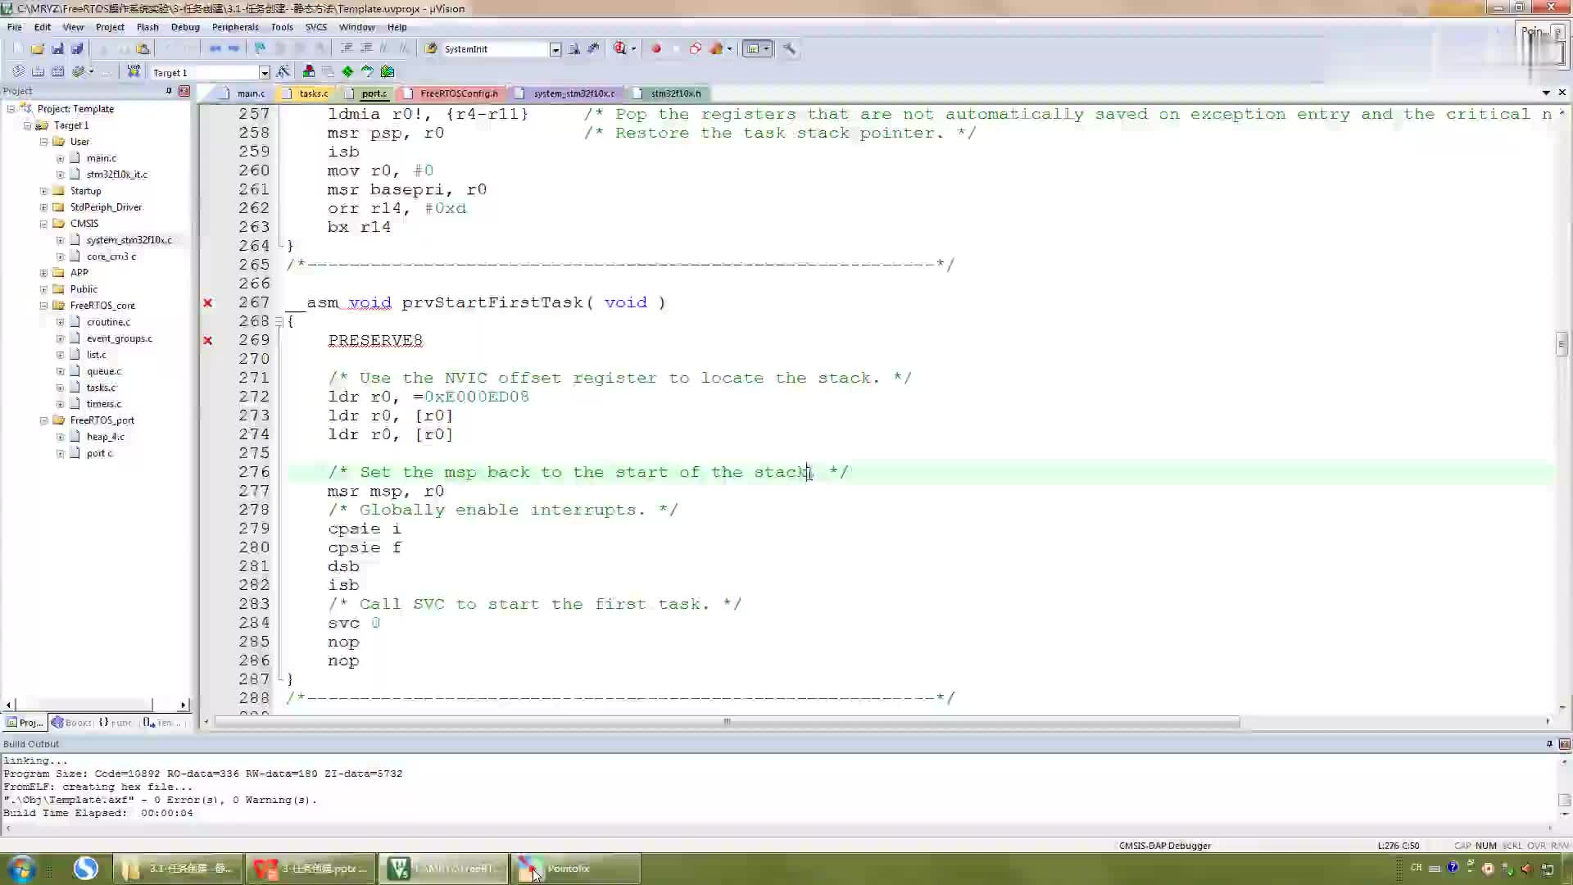Insert a breakpoint with the red dot icon
Image resolution: width=1573 pixels, height=885 pixels.
tap(656, 49)
